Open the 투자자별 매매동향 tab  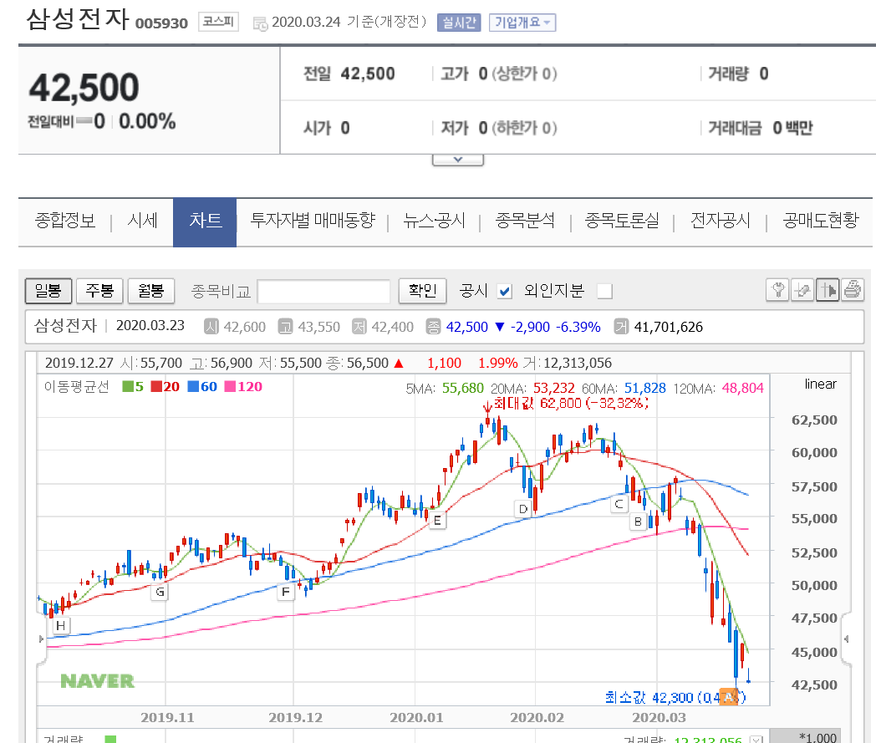click(313, 221)
